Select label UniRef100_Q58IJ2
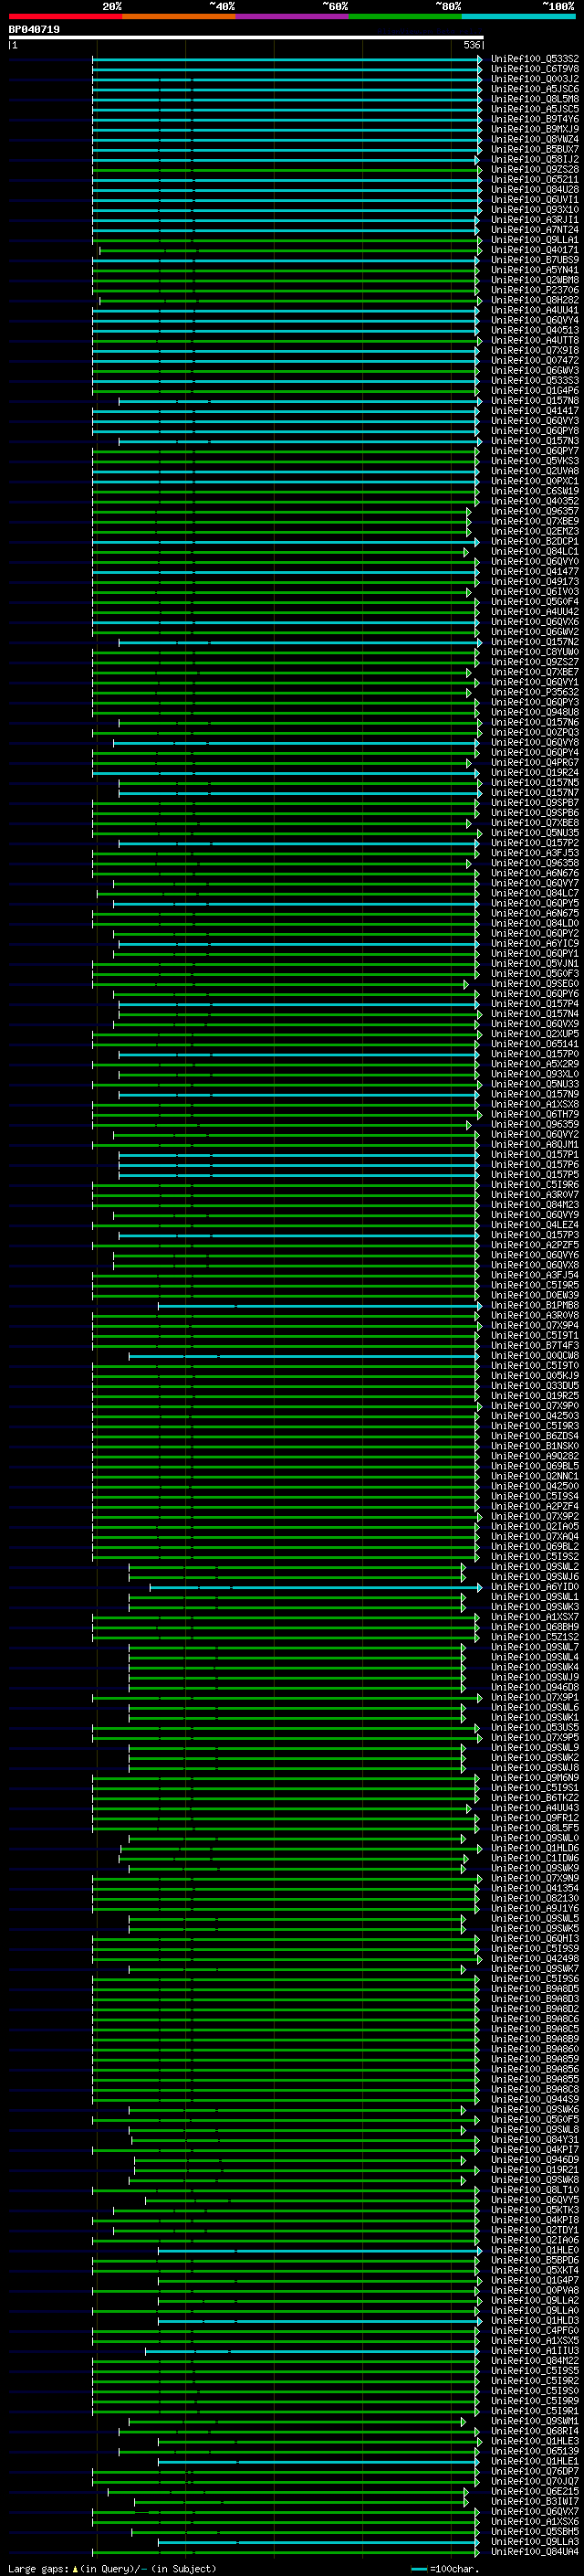 coord(535,159)
